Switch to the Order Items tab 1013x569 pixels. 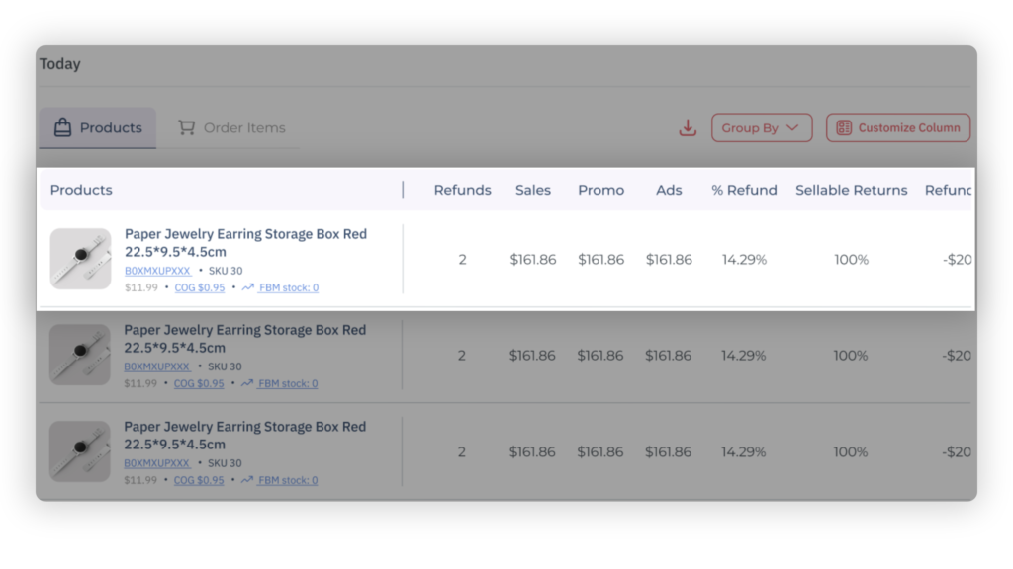pos(231,128)
